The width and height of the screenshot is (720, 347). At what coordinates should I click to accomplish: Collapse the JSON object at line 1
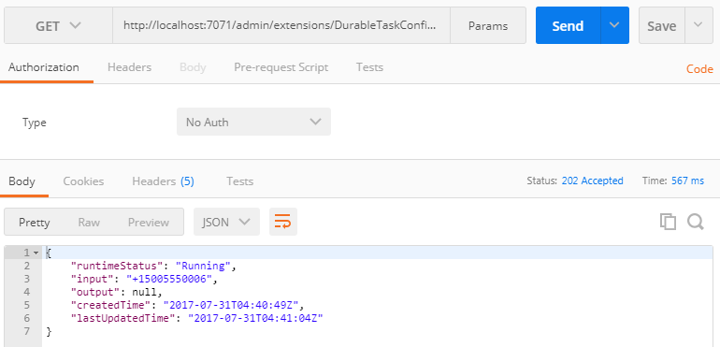click(x=36, y=253)
